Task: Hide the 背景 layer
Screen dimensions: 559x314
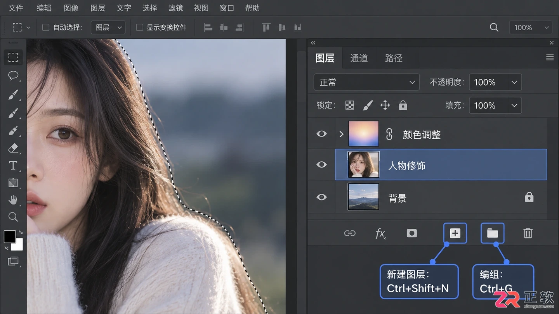Action: click(x=321, y=197)
